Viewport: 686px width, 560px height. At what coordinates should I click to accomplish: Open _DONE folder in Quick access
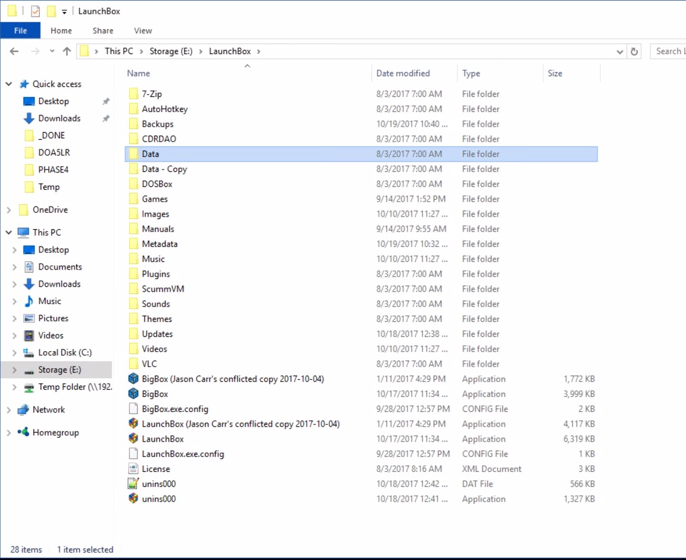(51, 136)
